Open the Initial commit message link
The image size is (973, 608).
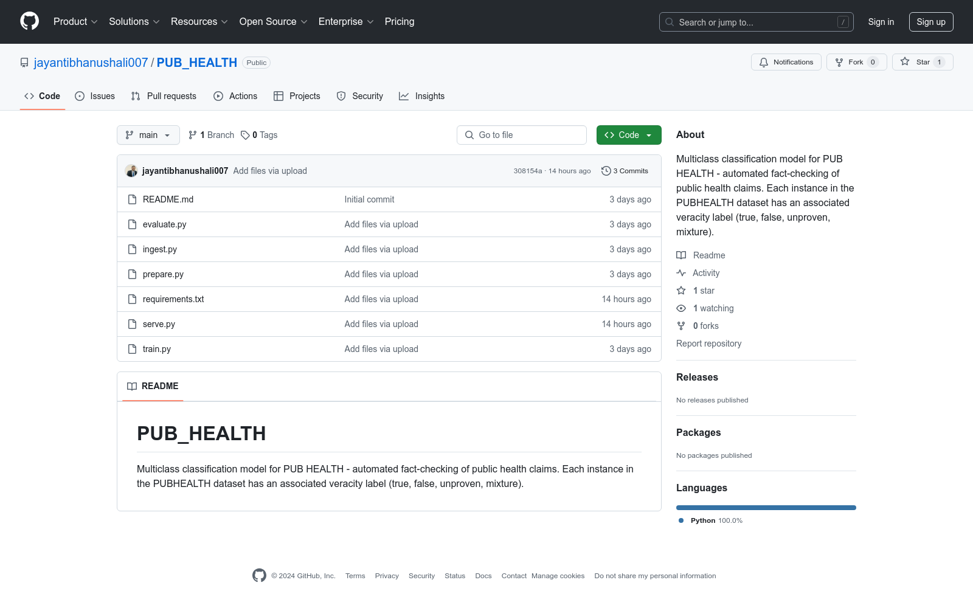(369, 199)
